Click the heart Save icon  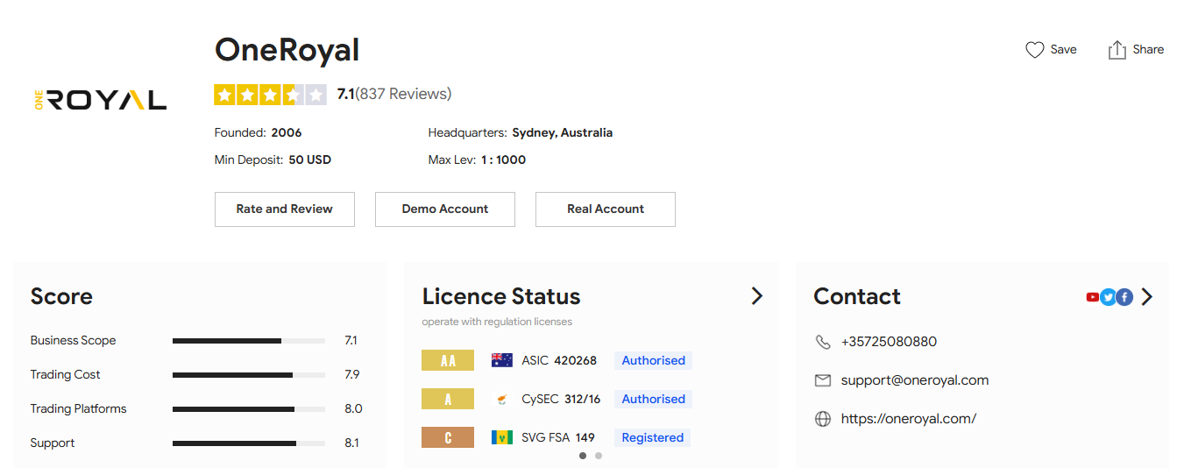click(x=1034, y=50)
